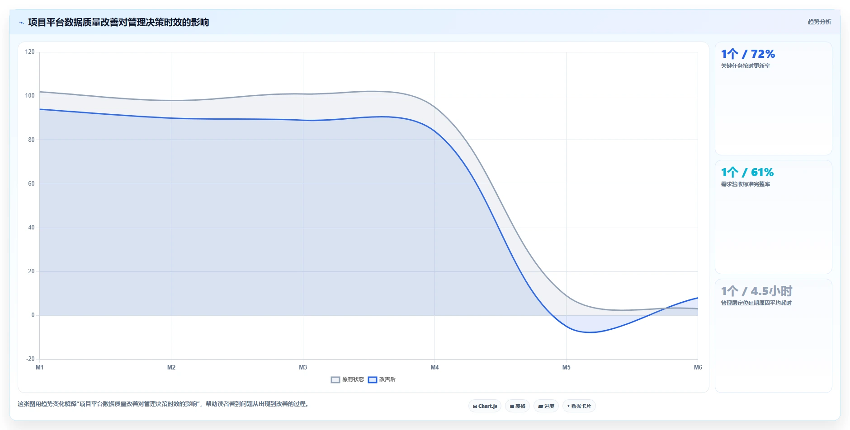
Task: Click the 关键任务按时更新率 label
Action: (745, 66)
